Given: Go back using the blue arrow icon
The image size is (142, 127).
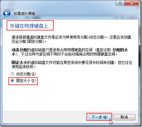Looking at the screenshot, I should 7,13.
